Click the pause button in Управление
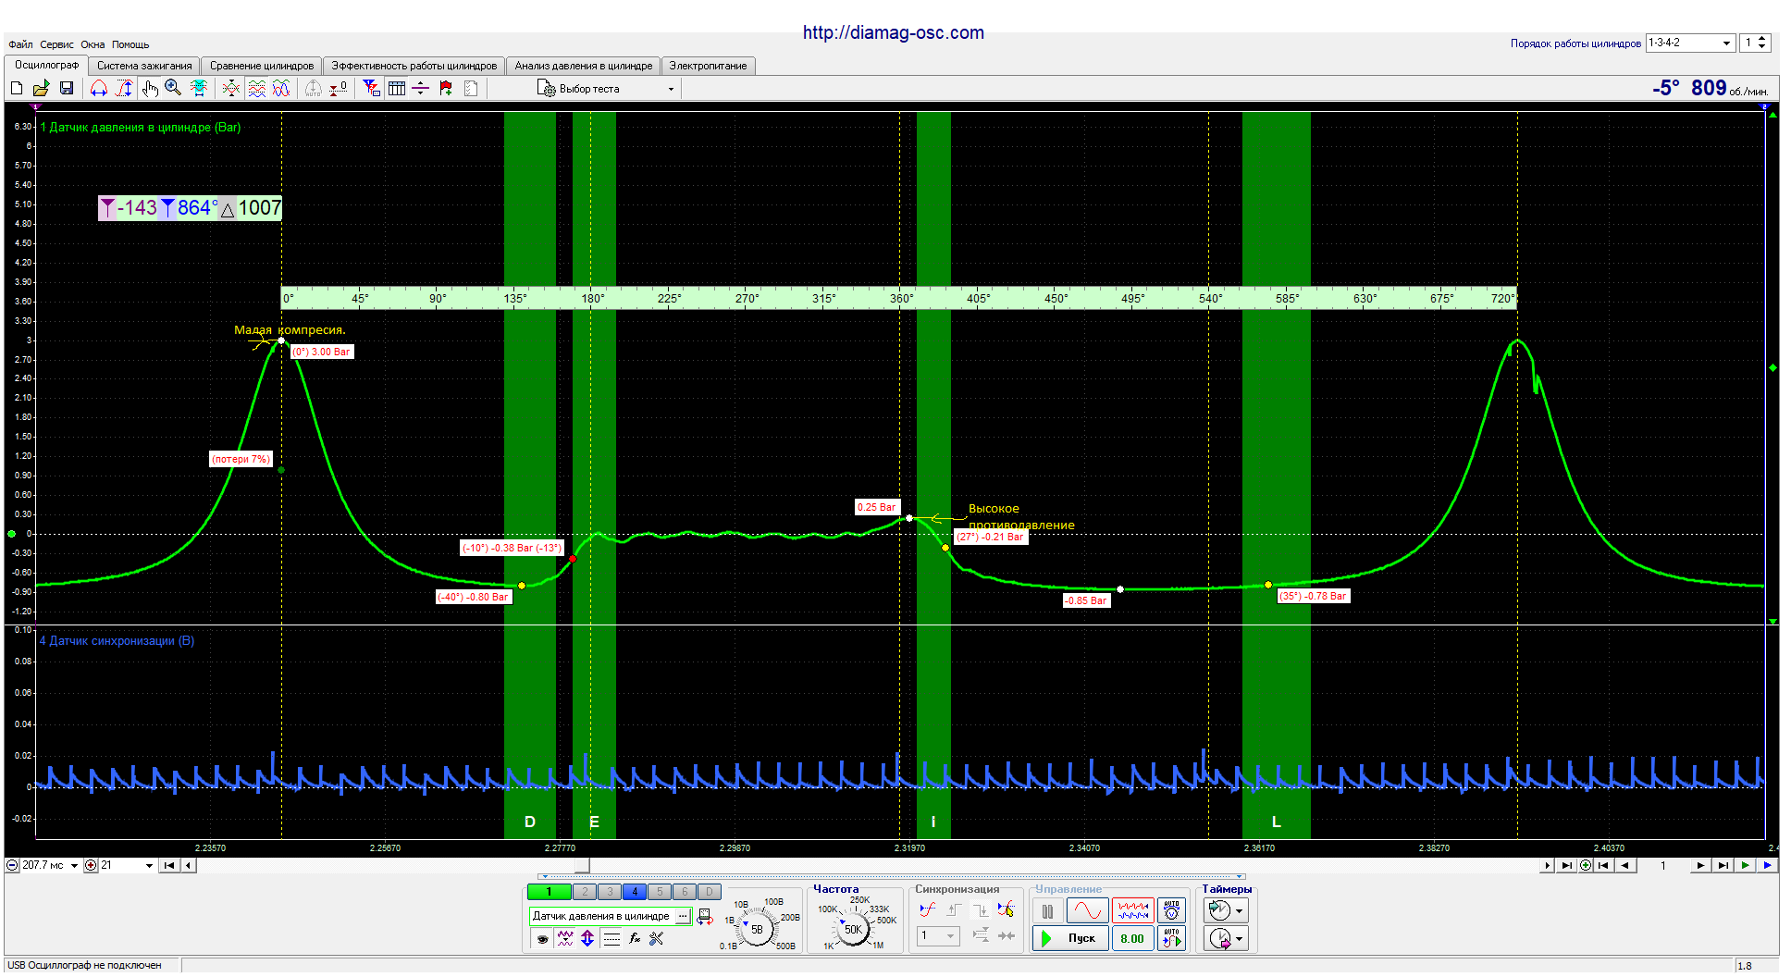The width and height of the screenshot is (1791, 977). [1047, 911]
